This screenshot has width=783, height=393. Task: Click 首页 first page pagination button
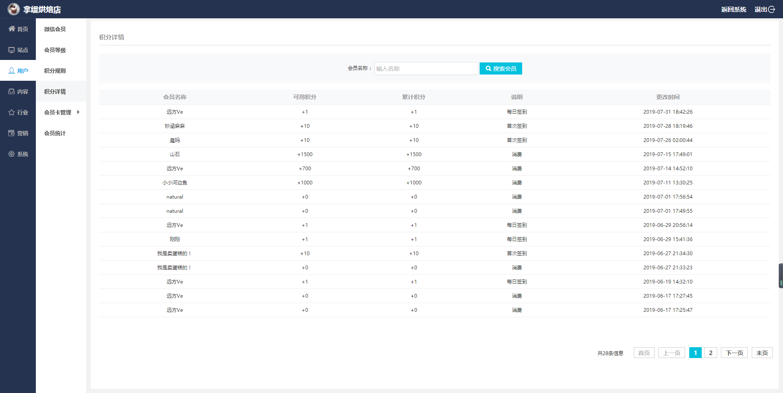click(644, 353)
